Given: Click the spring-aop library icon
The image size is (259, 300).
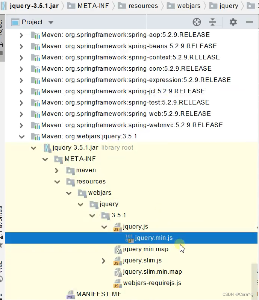Looking at the screenshot, I should point(35,35).
